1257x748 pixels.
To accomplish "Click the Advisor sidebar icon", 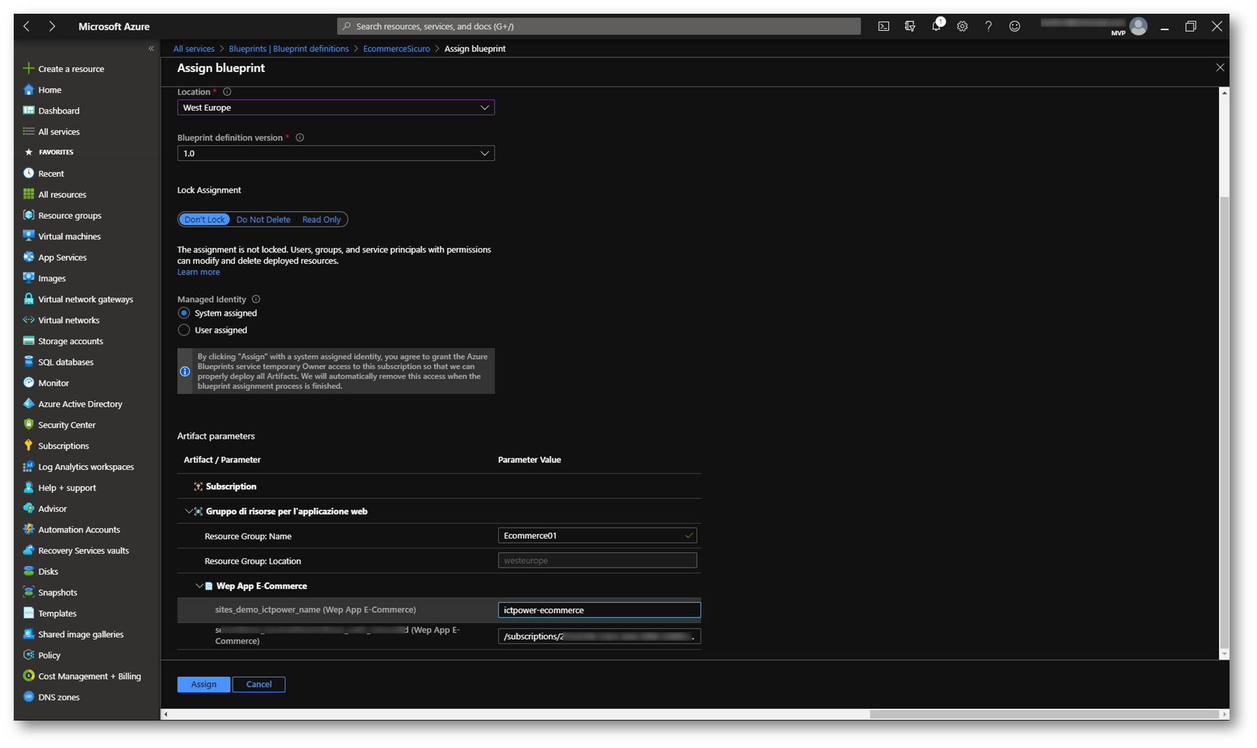I will 28,508.
